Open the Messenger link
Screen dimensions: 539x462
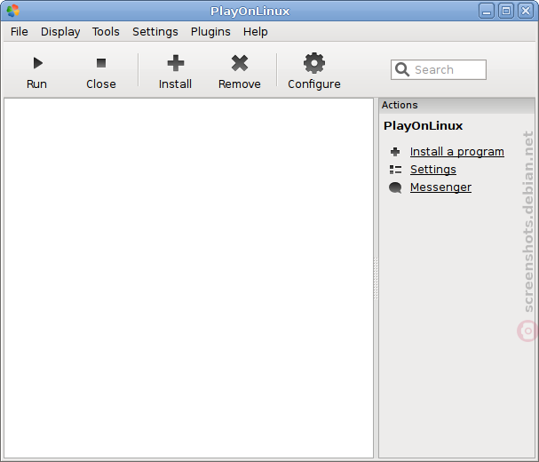440,187
